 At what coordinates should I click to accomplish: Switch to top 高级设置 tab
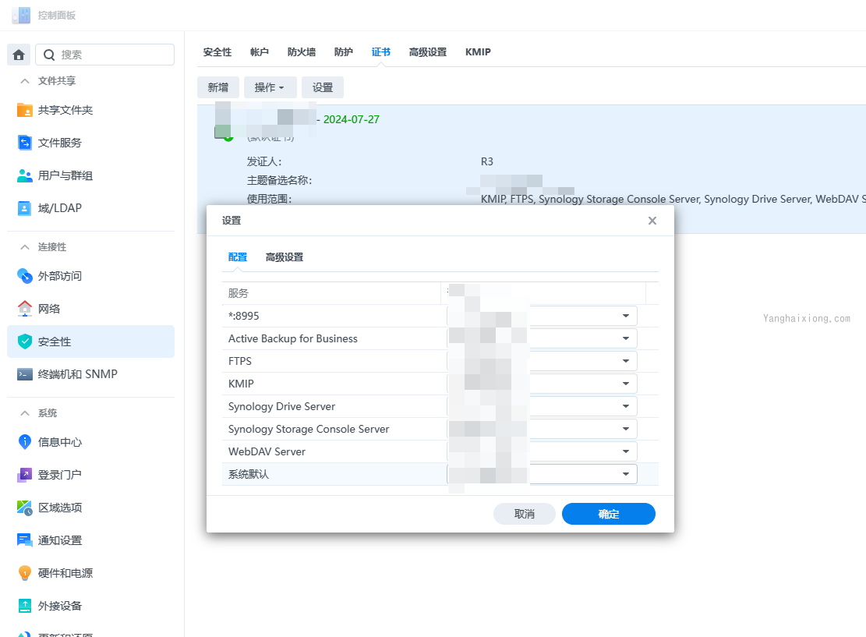[427, 52]
